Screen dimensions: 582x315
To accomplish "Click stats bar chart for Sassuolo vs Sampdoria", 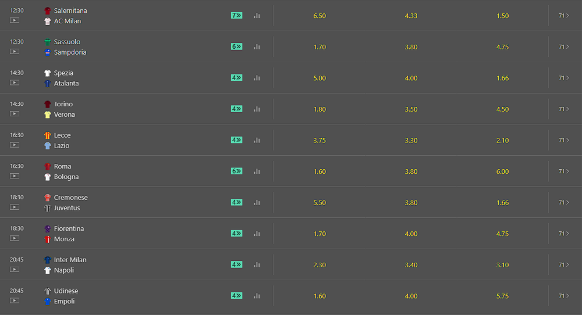I will click(257, 47).
